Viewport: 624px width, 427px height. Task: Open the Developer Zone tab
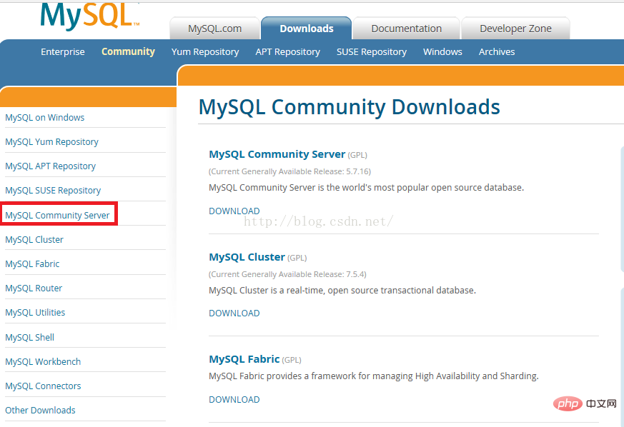pyautogui.click(x=515, y=29)
